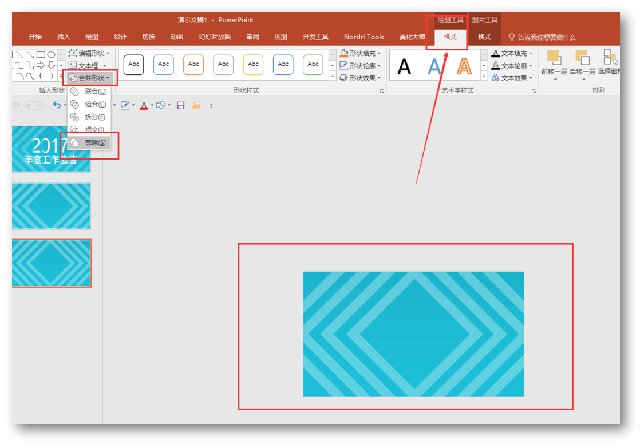Expand the shapes gallery more button
Screen dimensions: 644x448
pyautogui.click(x=62, y=76)
